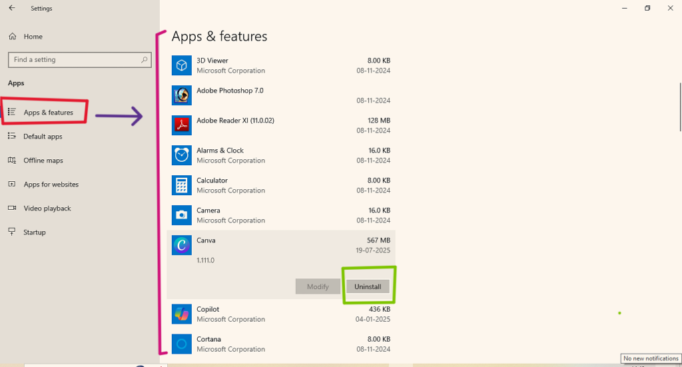Screen dimensions: 682x367
Task: Uninstall the Canva app
Action: [368, 286]
